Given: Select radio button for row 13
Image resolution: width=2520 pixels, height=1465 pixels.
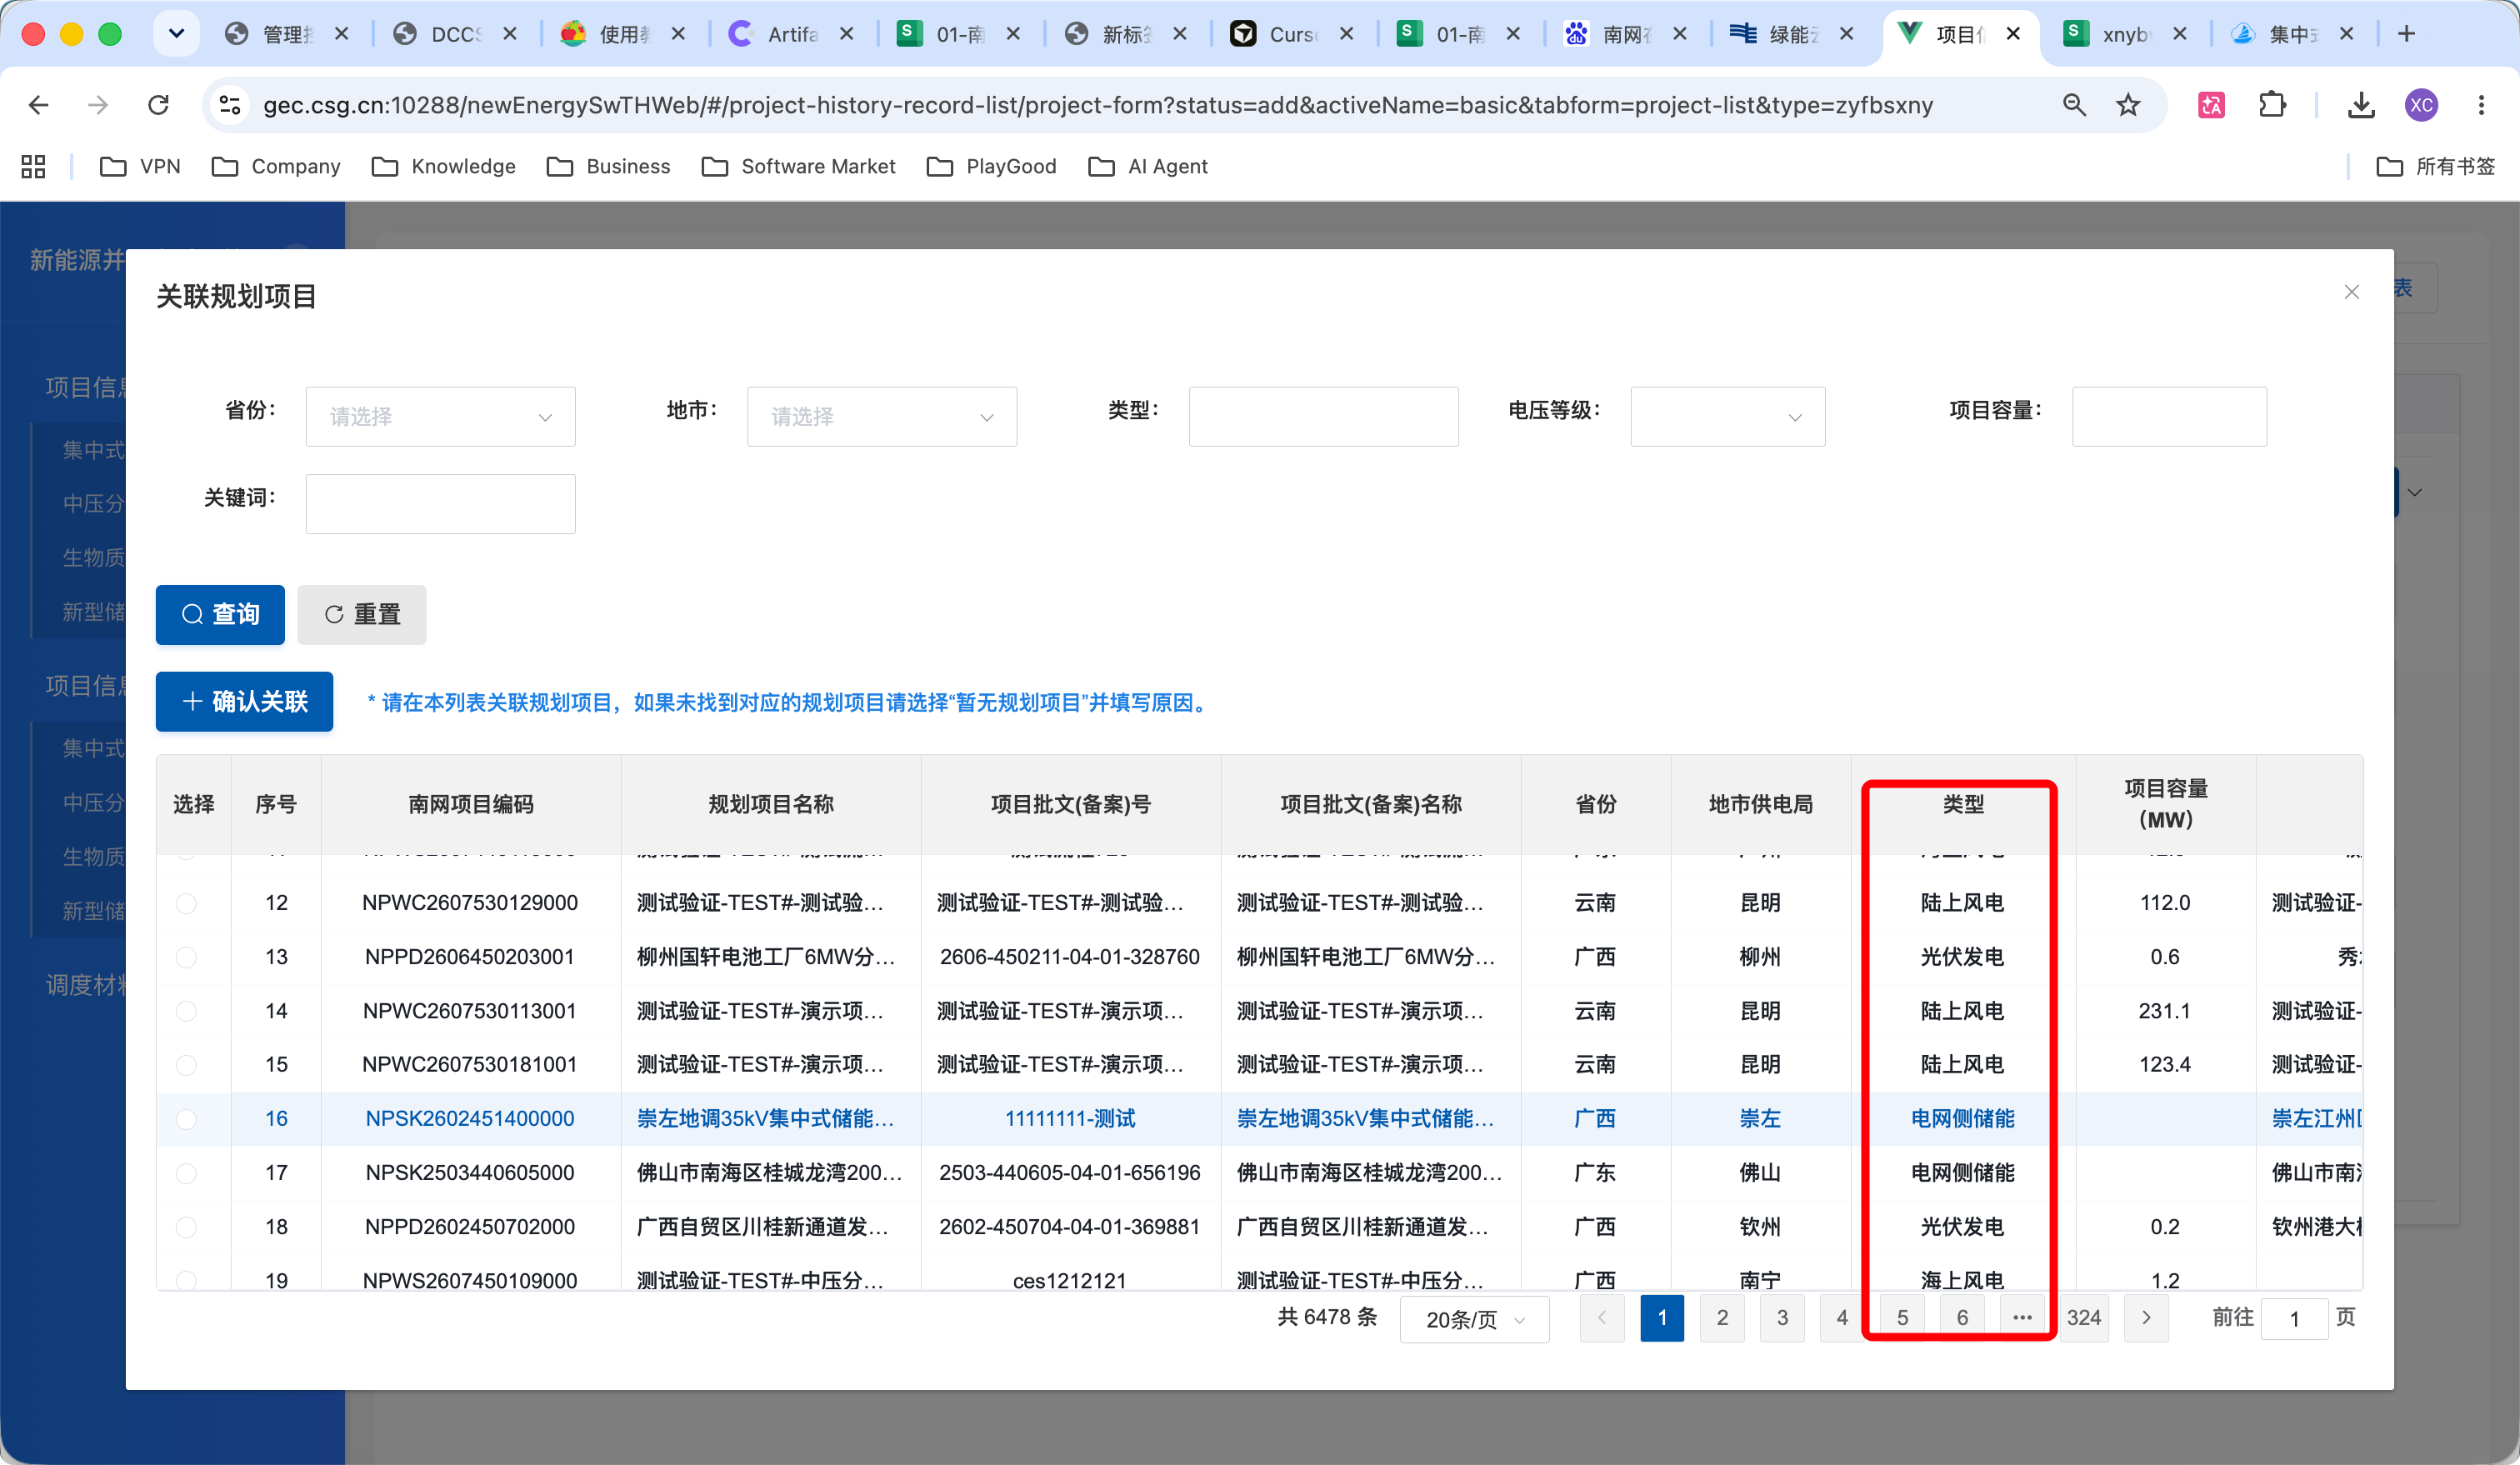Looking at the screenshot, I should (186, 957).
